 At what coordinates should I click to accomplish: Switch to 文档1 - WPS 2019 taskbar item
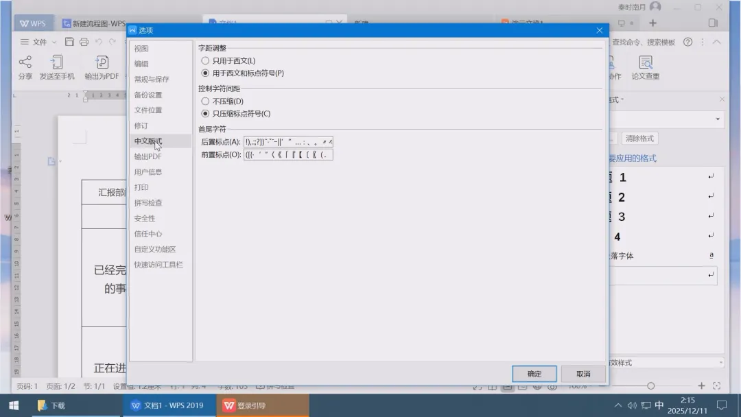(x=168, y=405)
